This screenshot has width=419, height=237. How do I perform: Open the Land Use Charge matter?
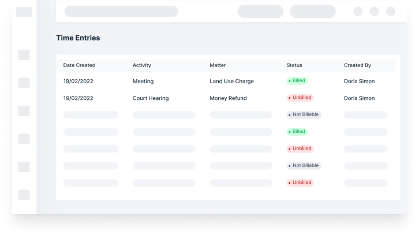tap(231, 82)
